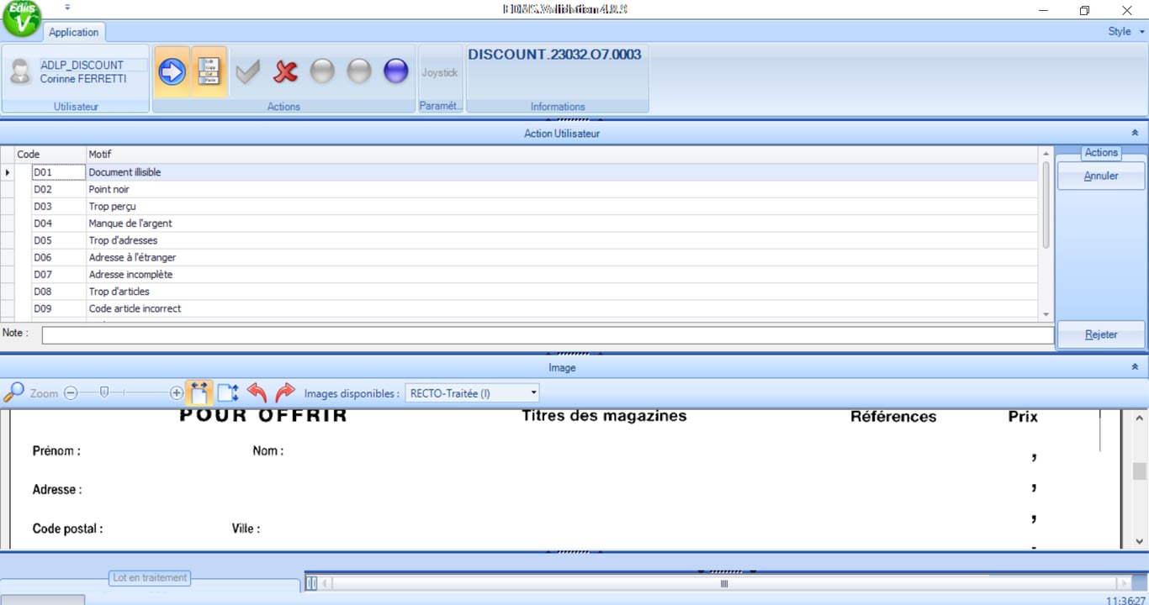Rotate image right with red arrow

pos(286,392)
